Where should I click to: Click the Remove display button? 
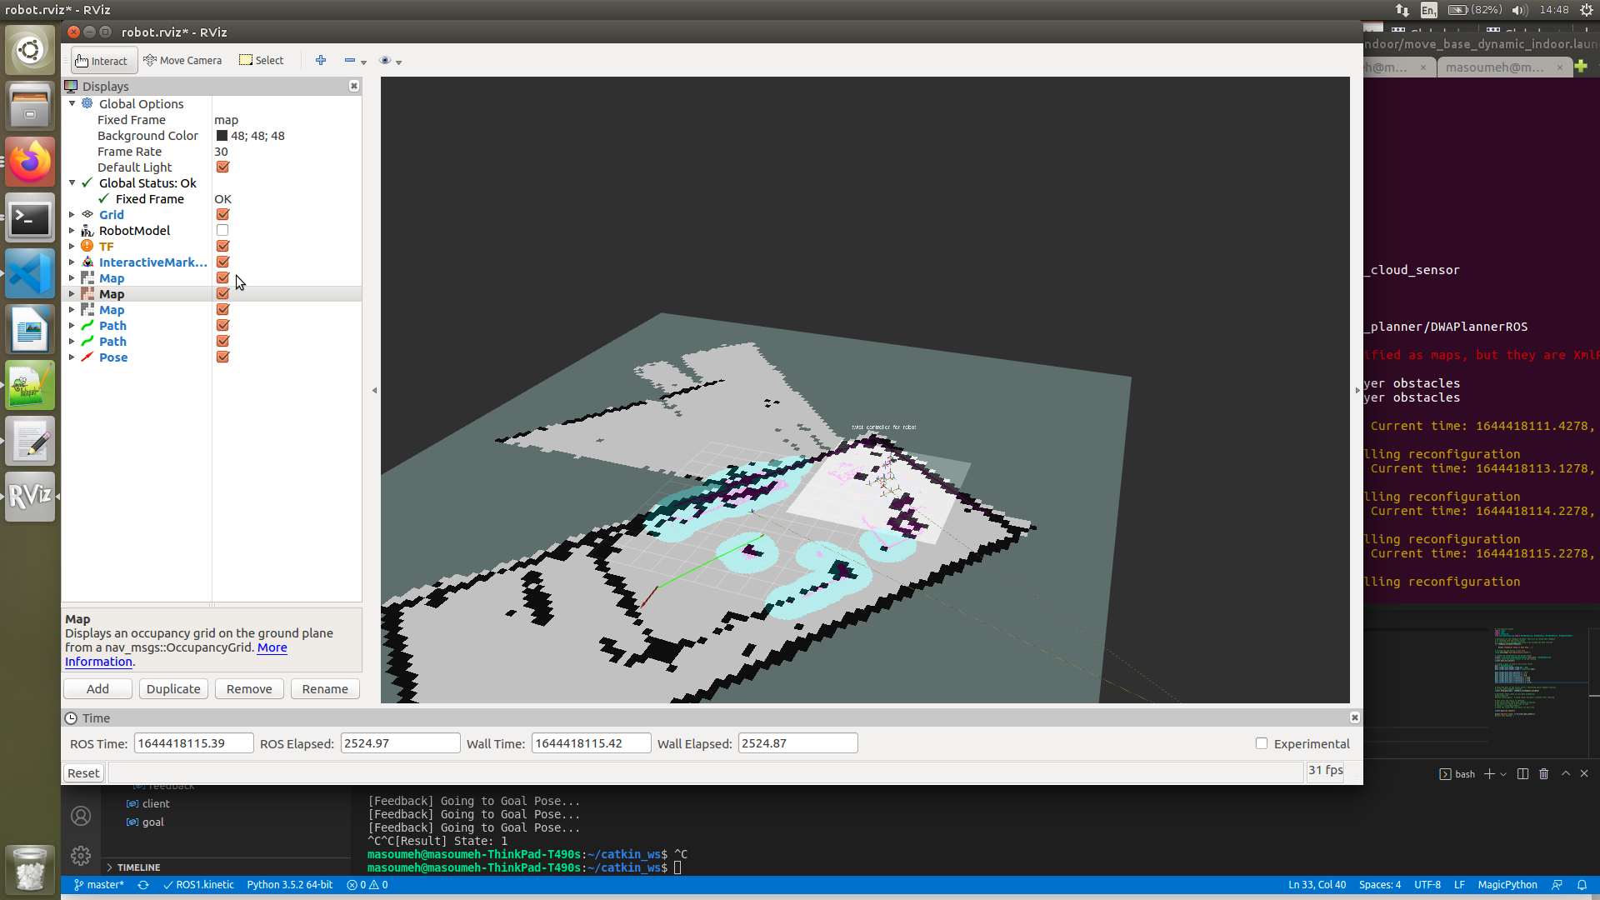coord(249,688)
